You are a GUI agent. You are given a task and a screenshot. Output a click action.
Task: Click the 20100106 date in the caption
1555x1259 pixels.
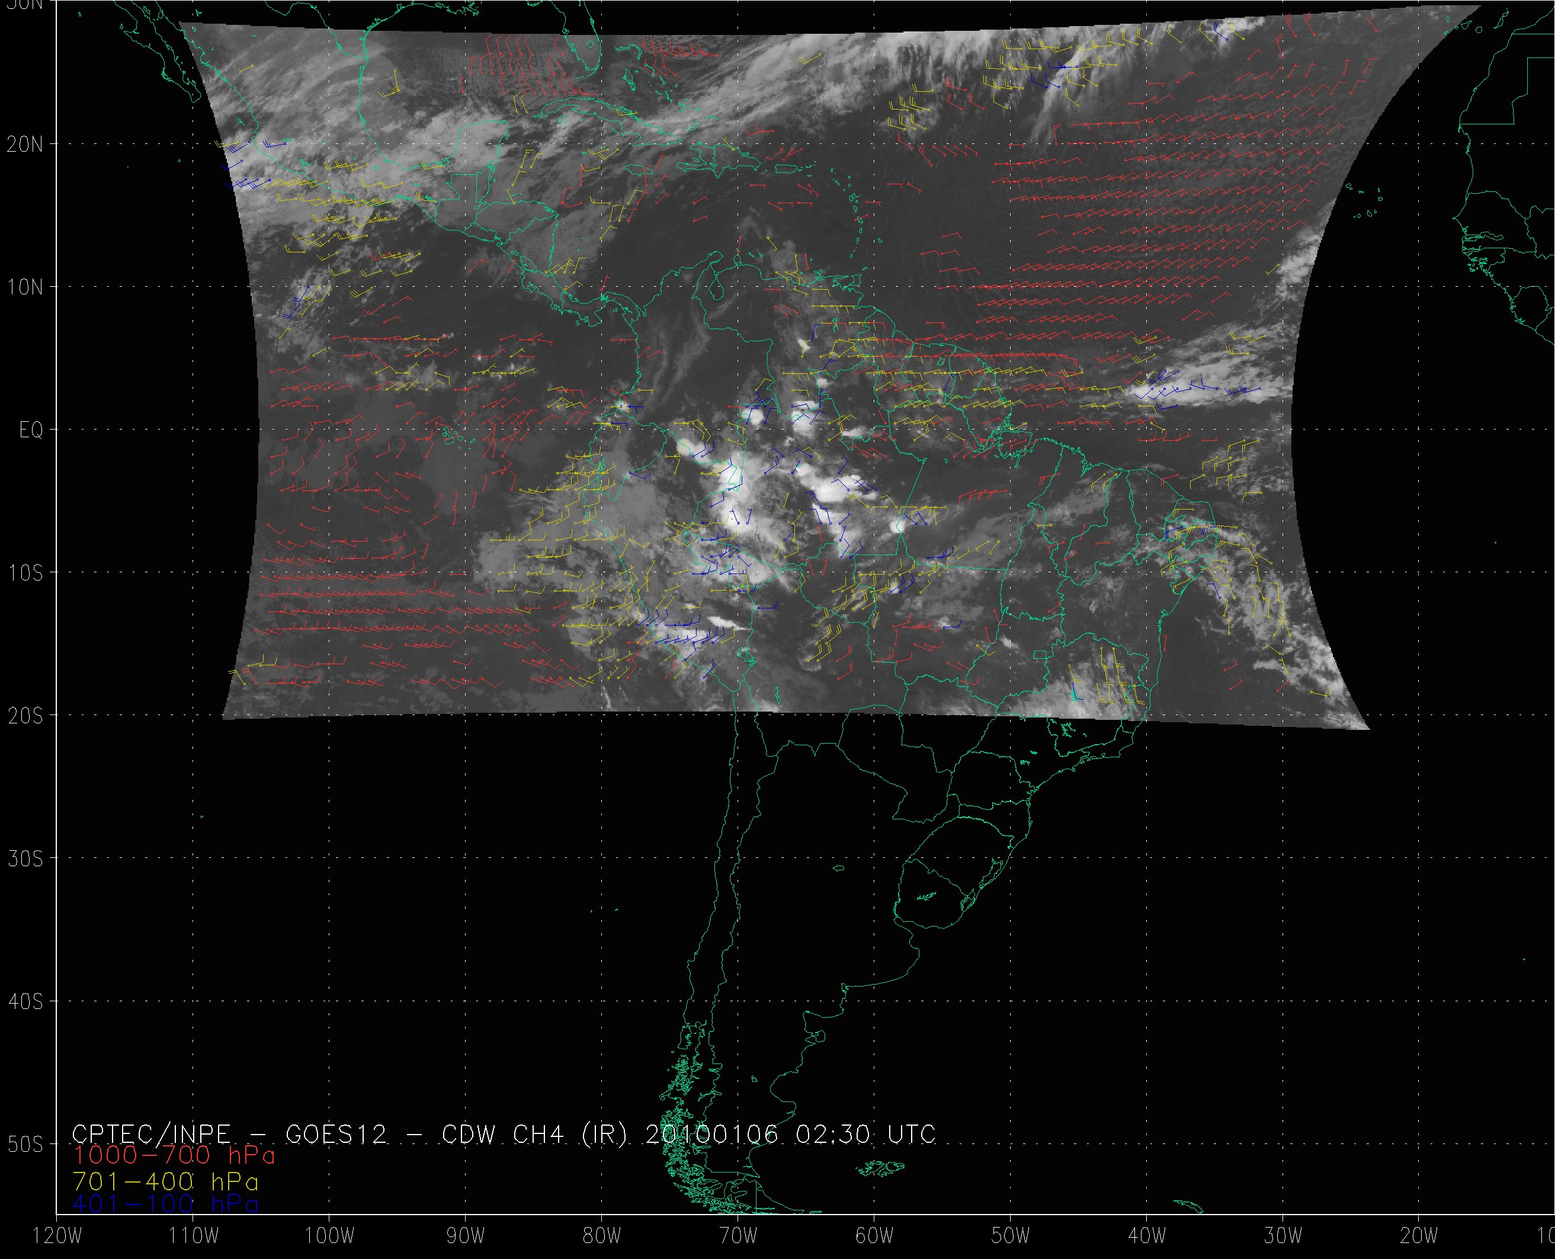click(710, 1133)
